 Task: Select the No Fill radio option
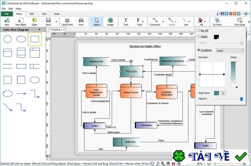199,30
